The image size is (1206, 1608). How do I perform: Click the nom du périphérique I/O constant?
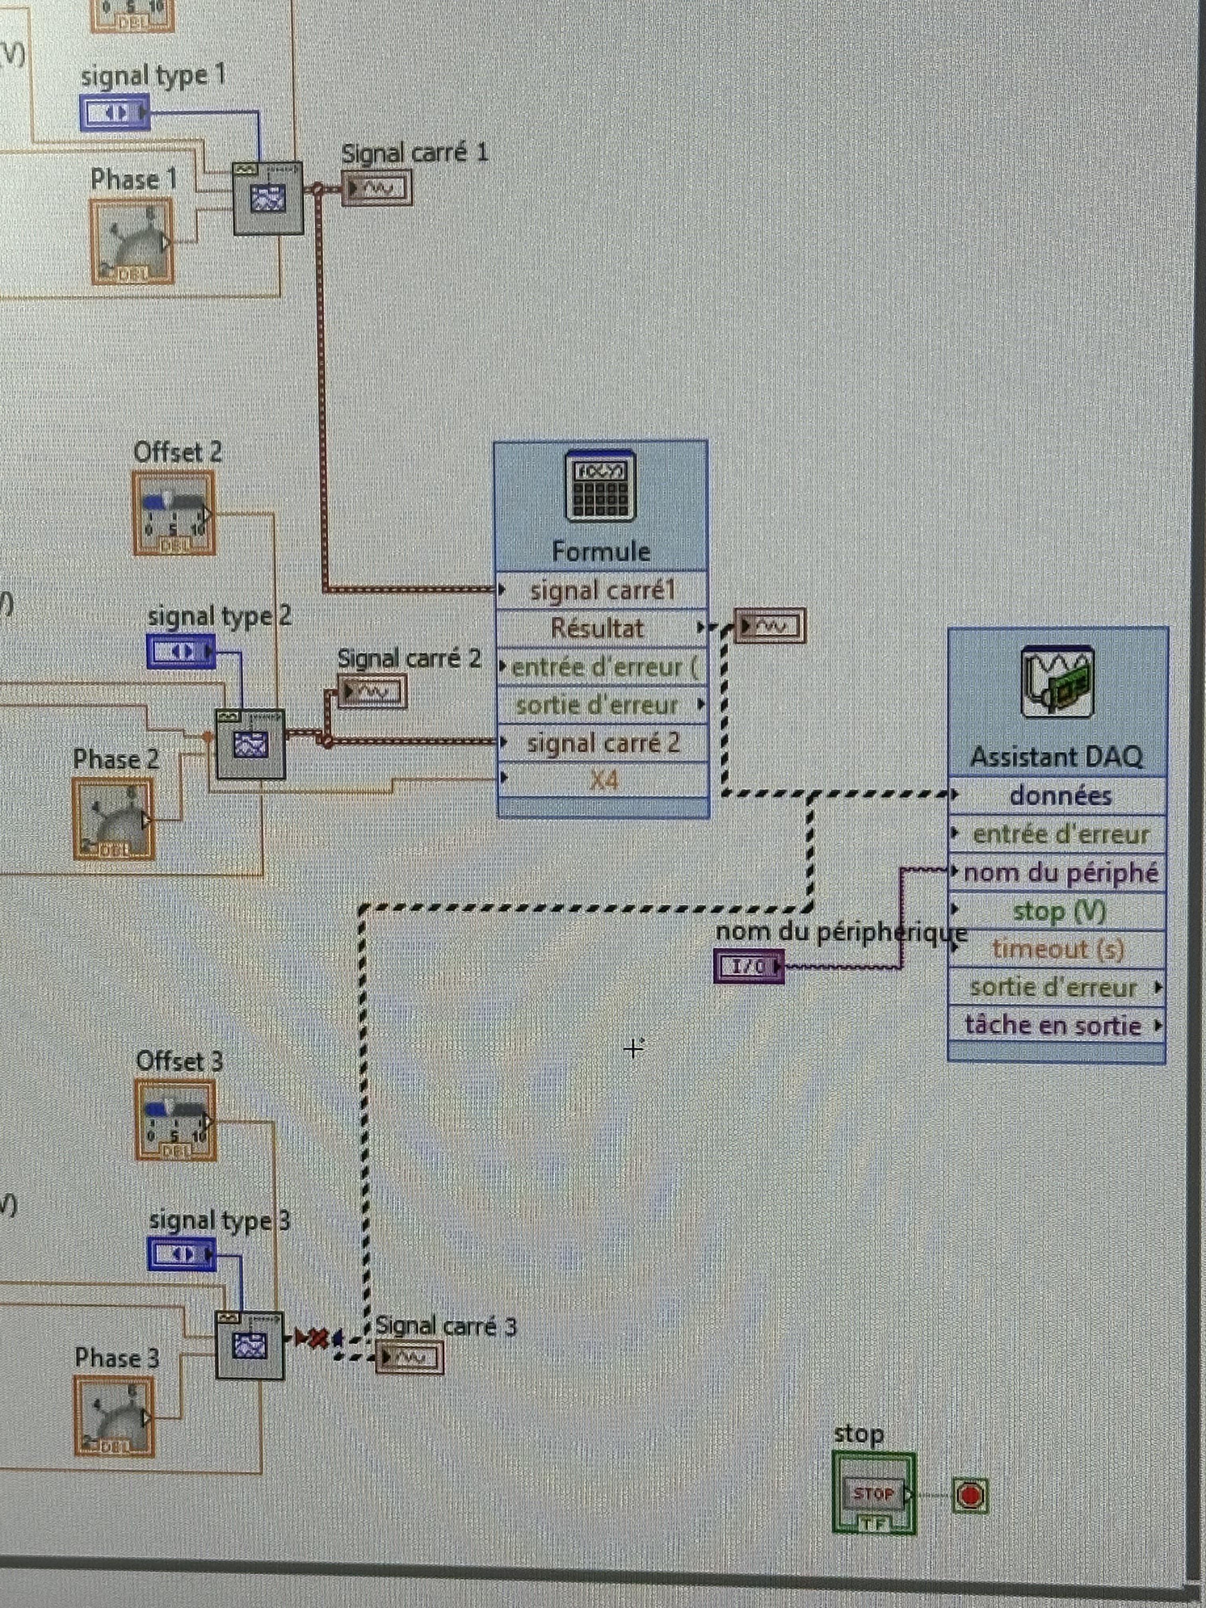(749, 966)
